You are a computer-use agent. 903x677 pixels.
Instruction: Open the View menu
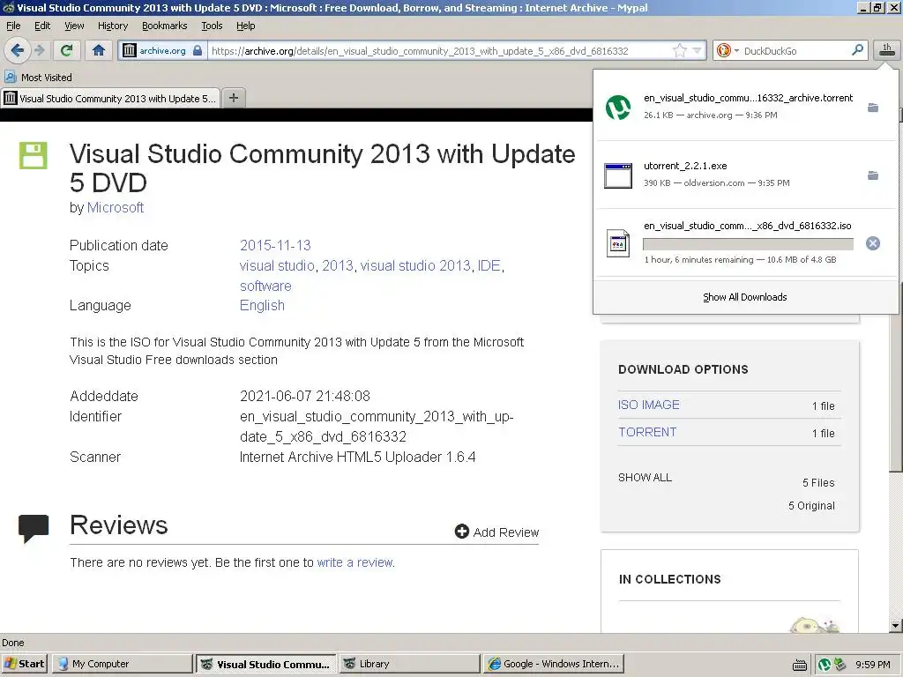[x=74, y=26]
